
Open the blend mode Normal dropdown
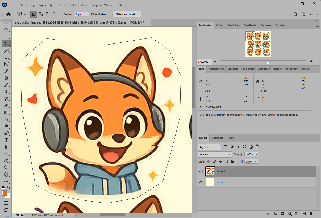point(215,154)
